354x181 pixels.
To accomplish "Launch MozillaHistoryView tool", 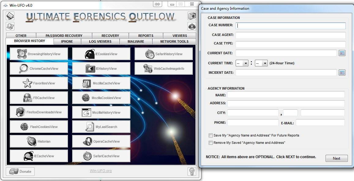I will (101, 112).
